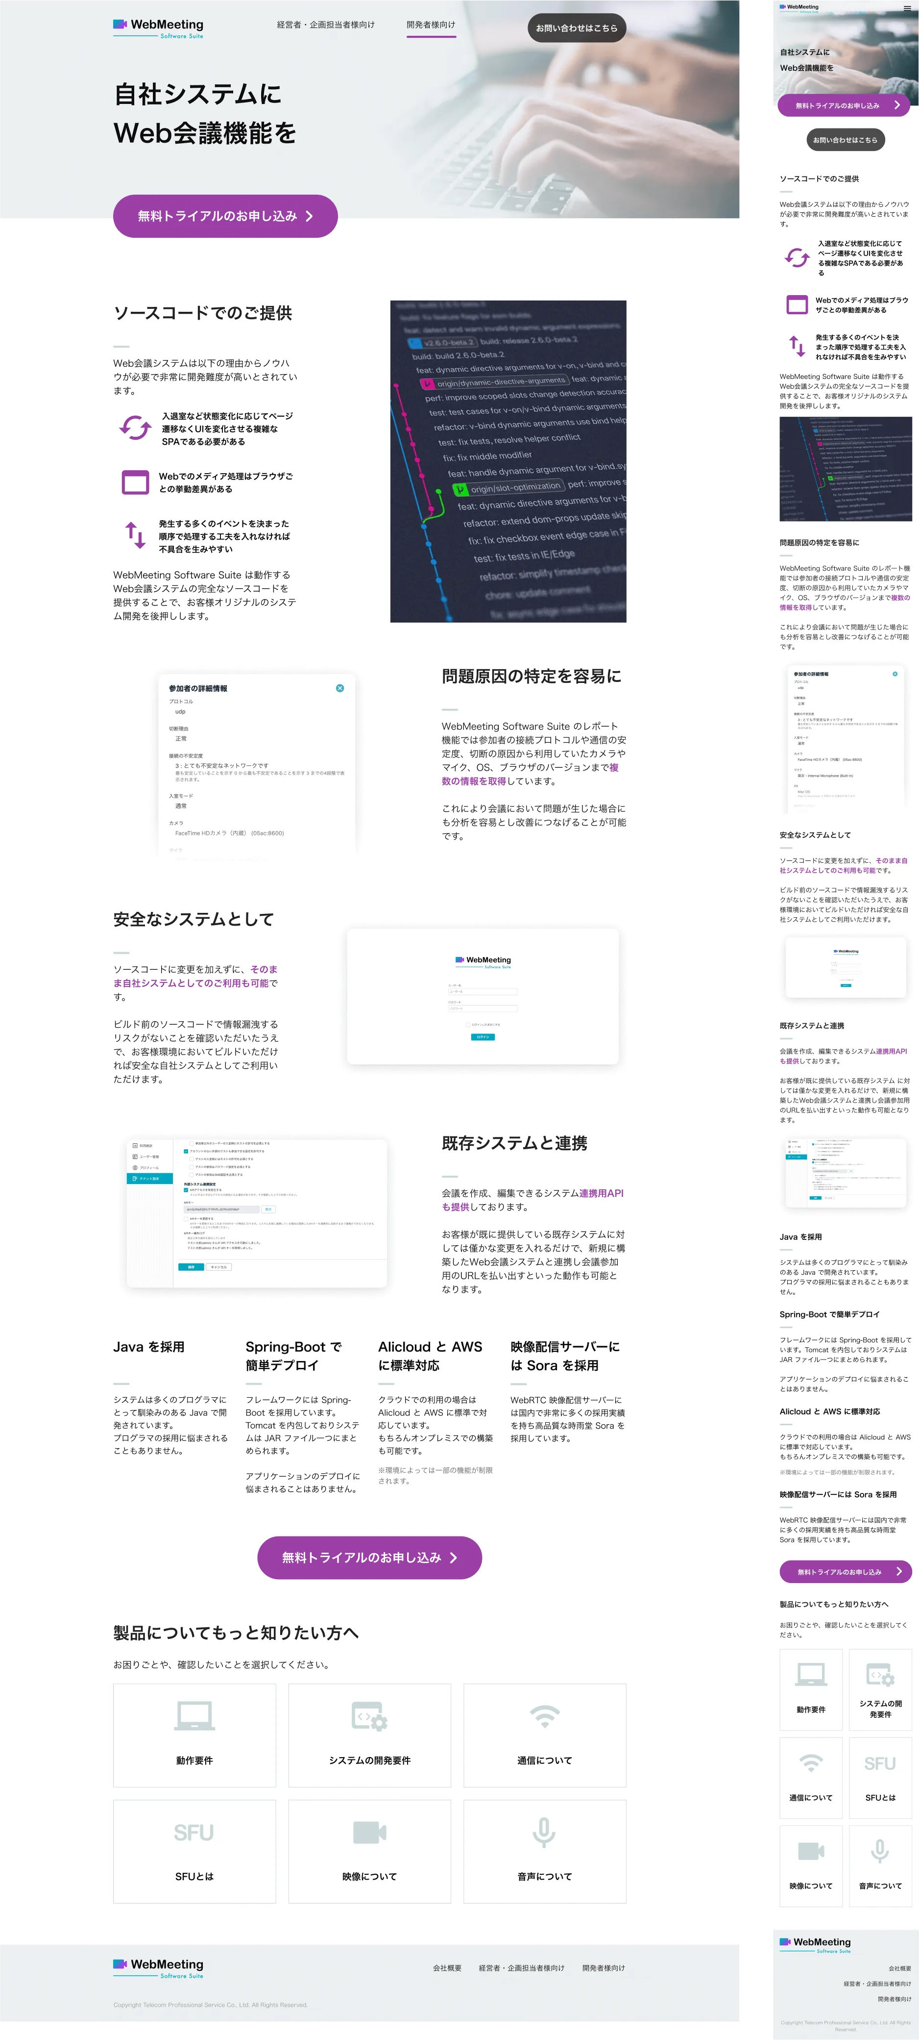Open システムの開発要件 via its code icon
Screen dimensions: 919x2040
coord(370,1717)
